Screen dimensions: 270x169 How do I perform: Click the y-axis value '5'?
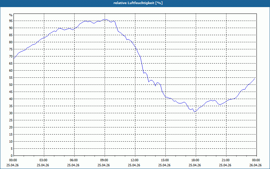(11, 149)
